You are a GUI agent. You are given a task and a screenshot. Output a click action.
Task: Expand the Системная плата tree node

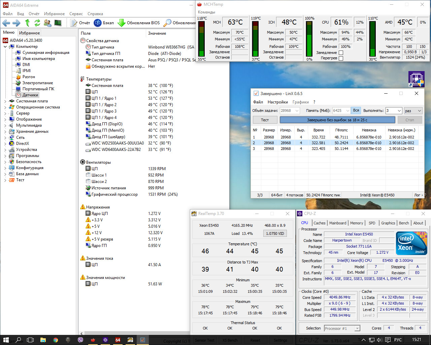[x=5, y=101]
